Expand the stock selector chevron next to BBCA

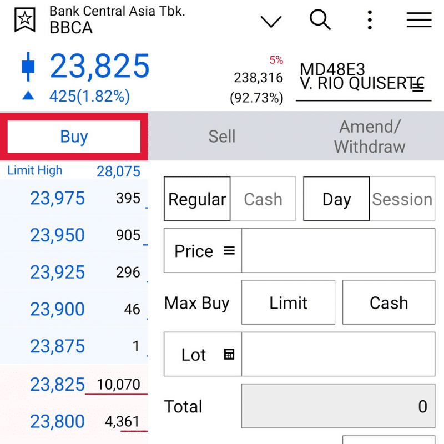point(271,21)
